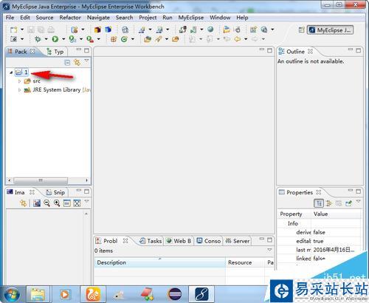Click the yellow Back navigation arrow
The image size is (369, 303).
[x=238, y=39]
